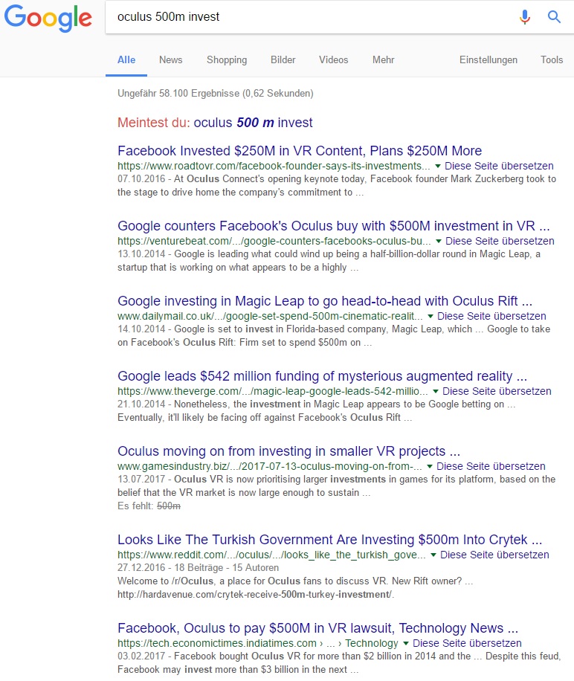
Task: Click the magnifying glass search button
Action: click(554, 17)
